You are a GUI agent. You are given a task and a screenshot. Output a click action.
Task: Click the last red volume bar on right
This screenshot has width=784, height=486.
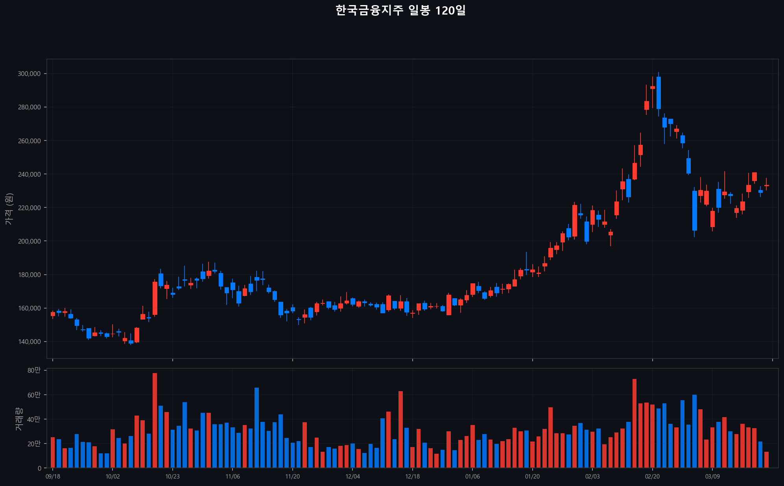[x=766, y=460]
